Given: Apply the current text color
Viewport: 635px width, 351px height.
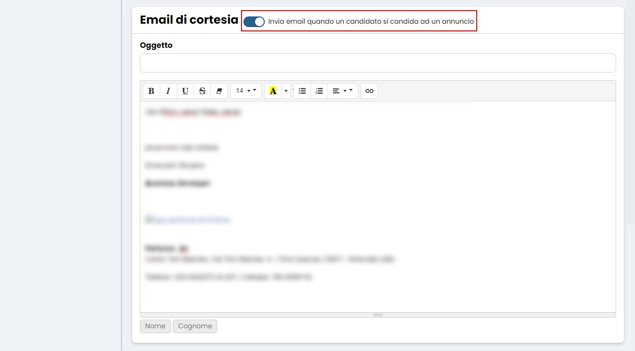Looking at the screenshot, I should pos(273,90).
